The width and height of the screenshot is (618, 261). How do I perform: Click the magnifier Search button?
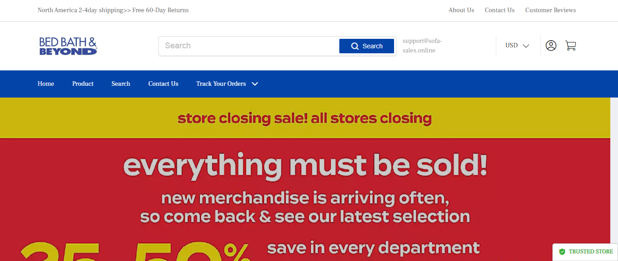click(366, 46)
